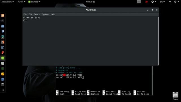Open the Options menu in Leafpad
This screenshot has width=181, height=102.
tap(45, 14)
